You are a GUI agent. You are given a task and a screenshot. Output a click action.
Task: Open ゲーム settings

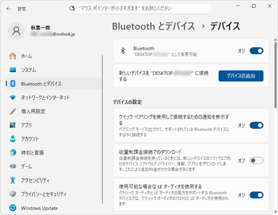[54, 166]
